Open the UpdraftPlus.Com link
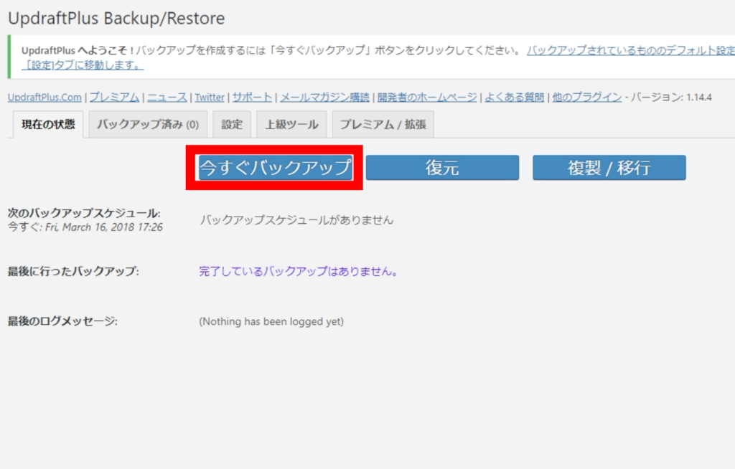Screen dimensions: 735x469 point(45,98)
